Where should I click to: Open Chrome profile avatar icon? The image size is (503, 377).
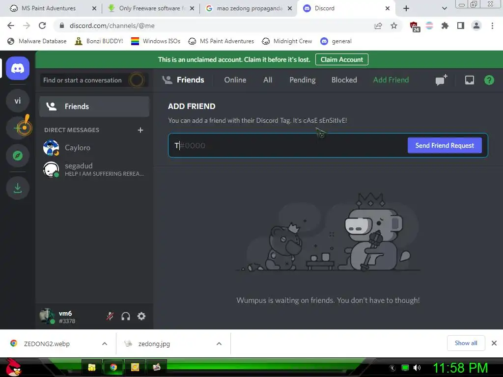click(476, 26)
